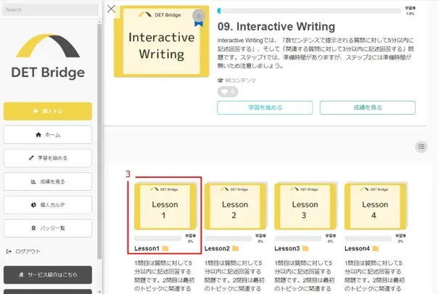Click the silver medal badge on the course cover
The width and height of the screenshot is (438, 294).
(199, 17)
